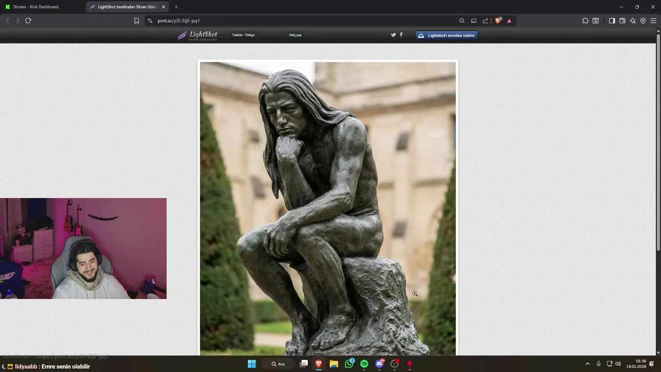Share this page via share icon
The height and width of the screenshot is (372, 661).
[485, 21]
